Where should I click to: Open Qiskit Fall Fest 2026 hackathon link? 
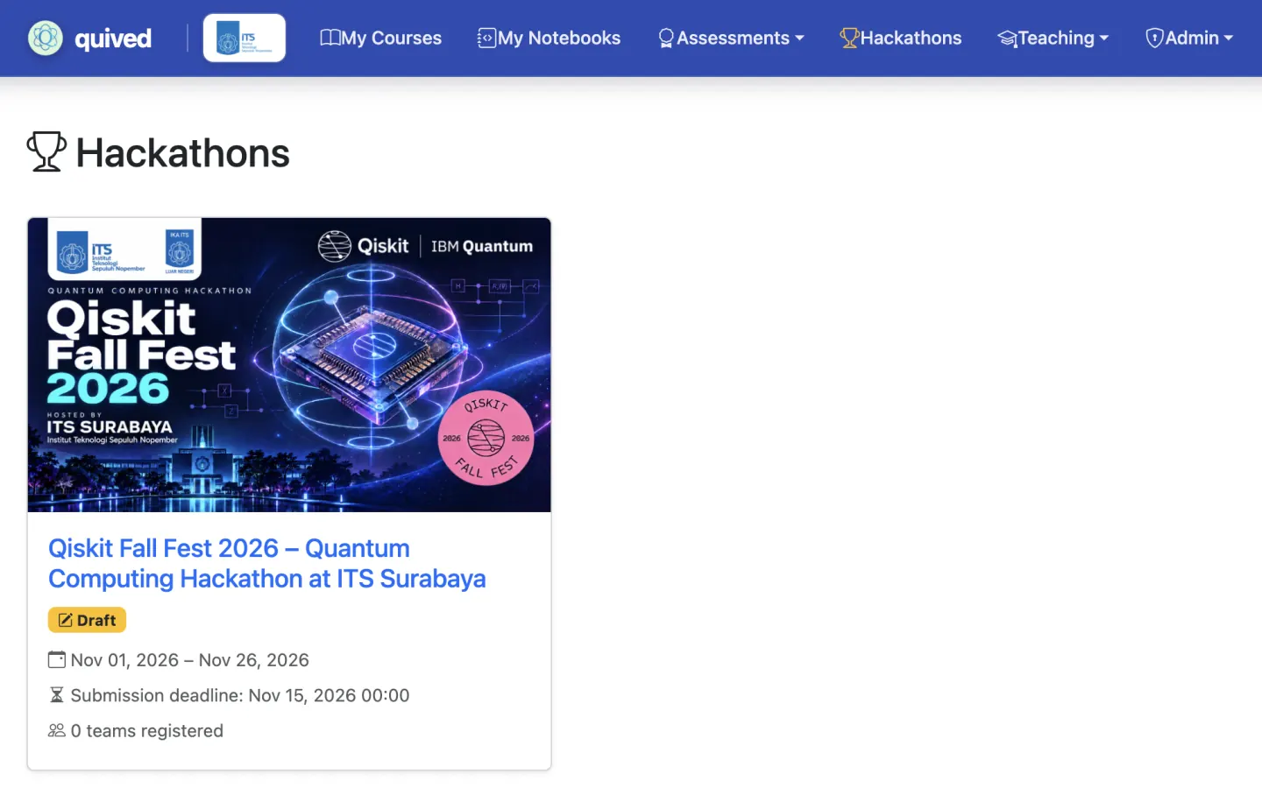click(266, 563)
